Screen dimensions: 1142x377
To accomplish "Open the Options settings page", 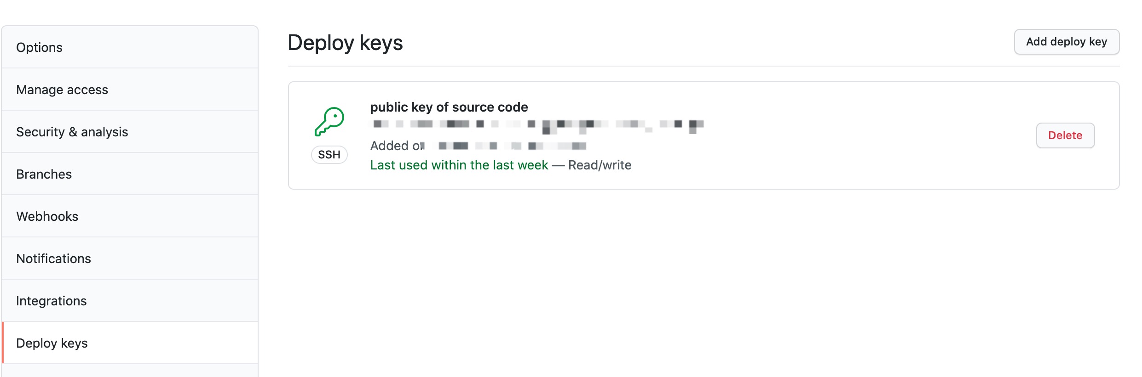I will tap(40, 47).
